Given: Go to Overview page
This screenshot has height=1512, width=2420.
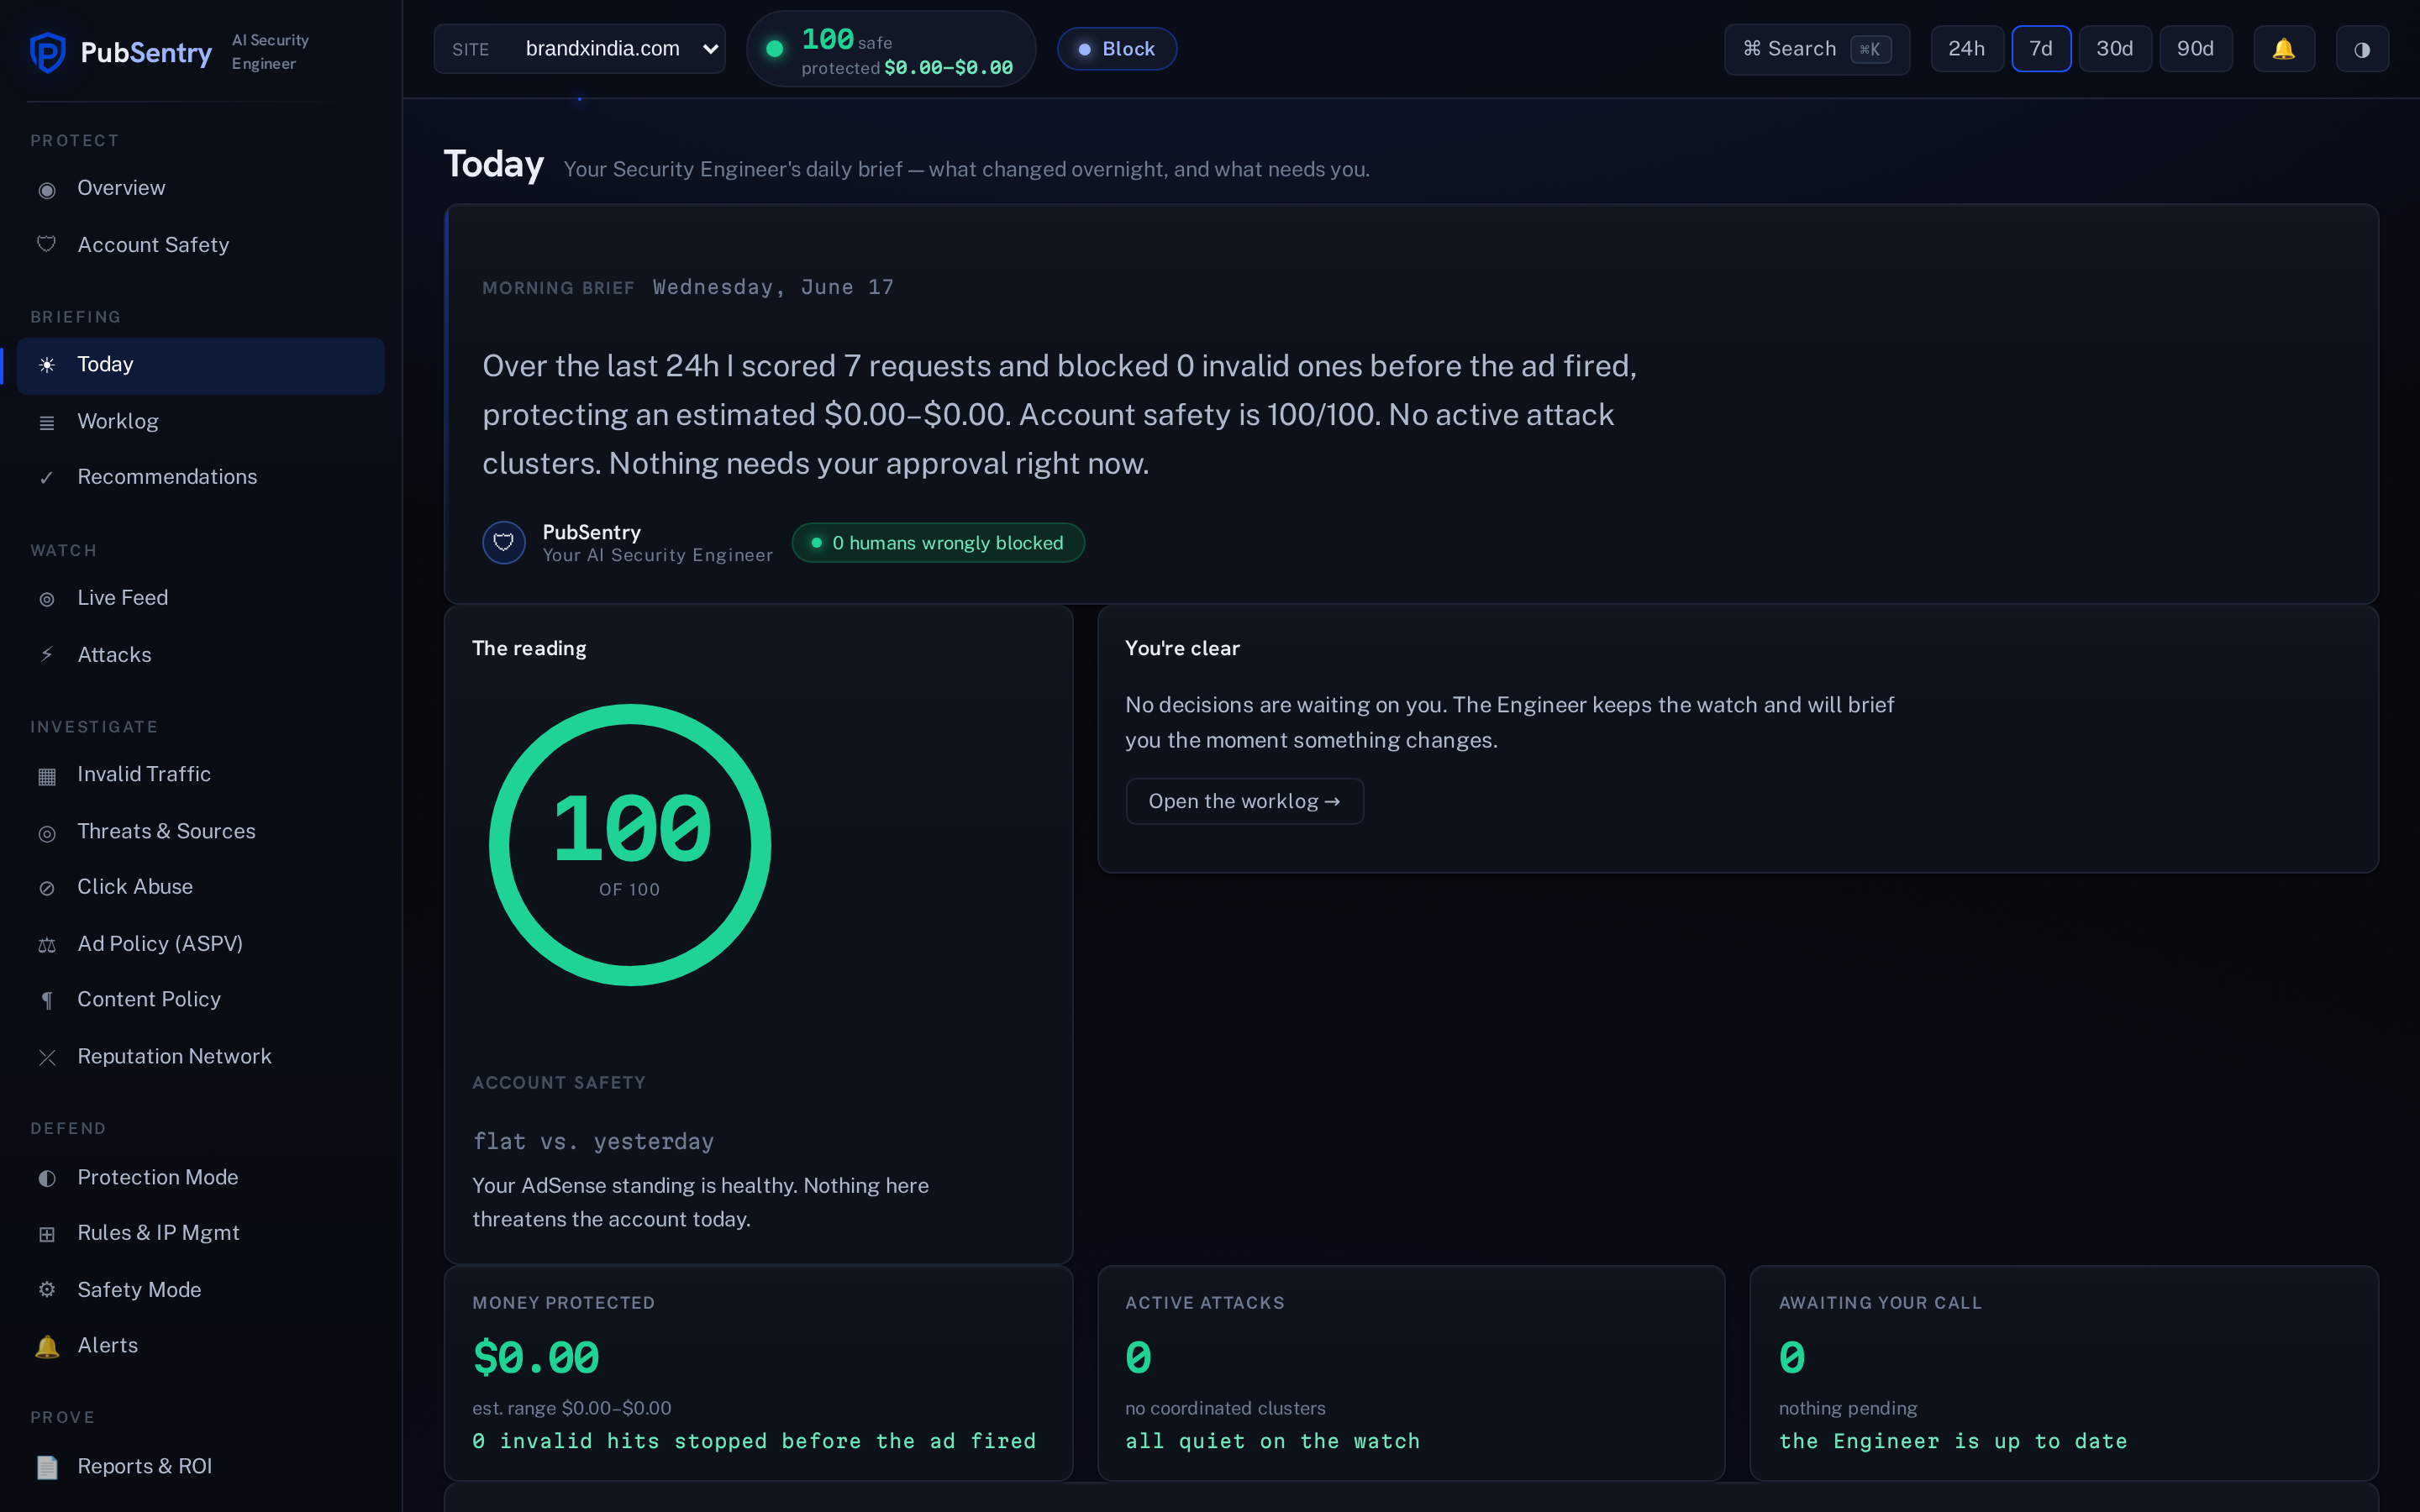Looking at the screenshot, I should click(200, 189).
